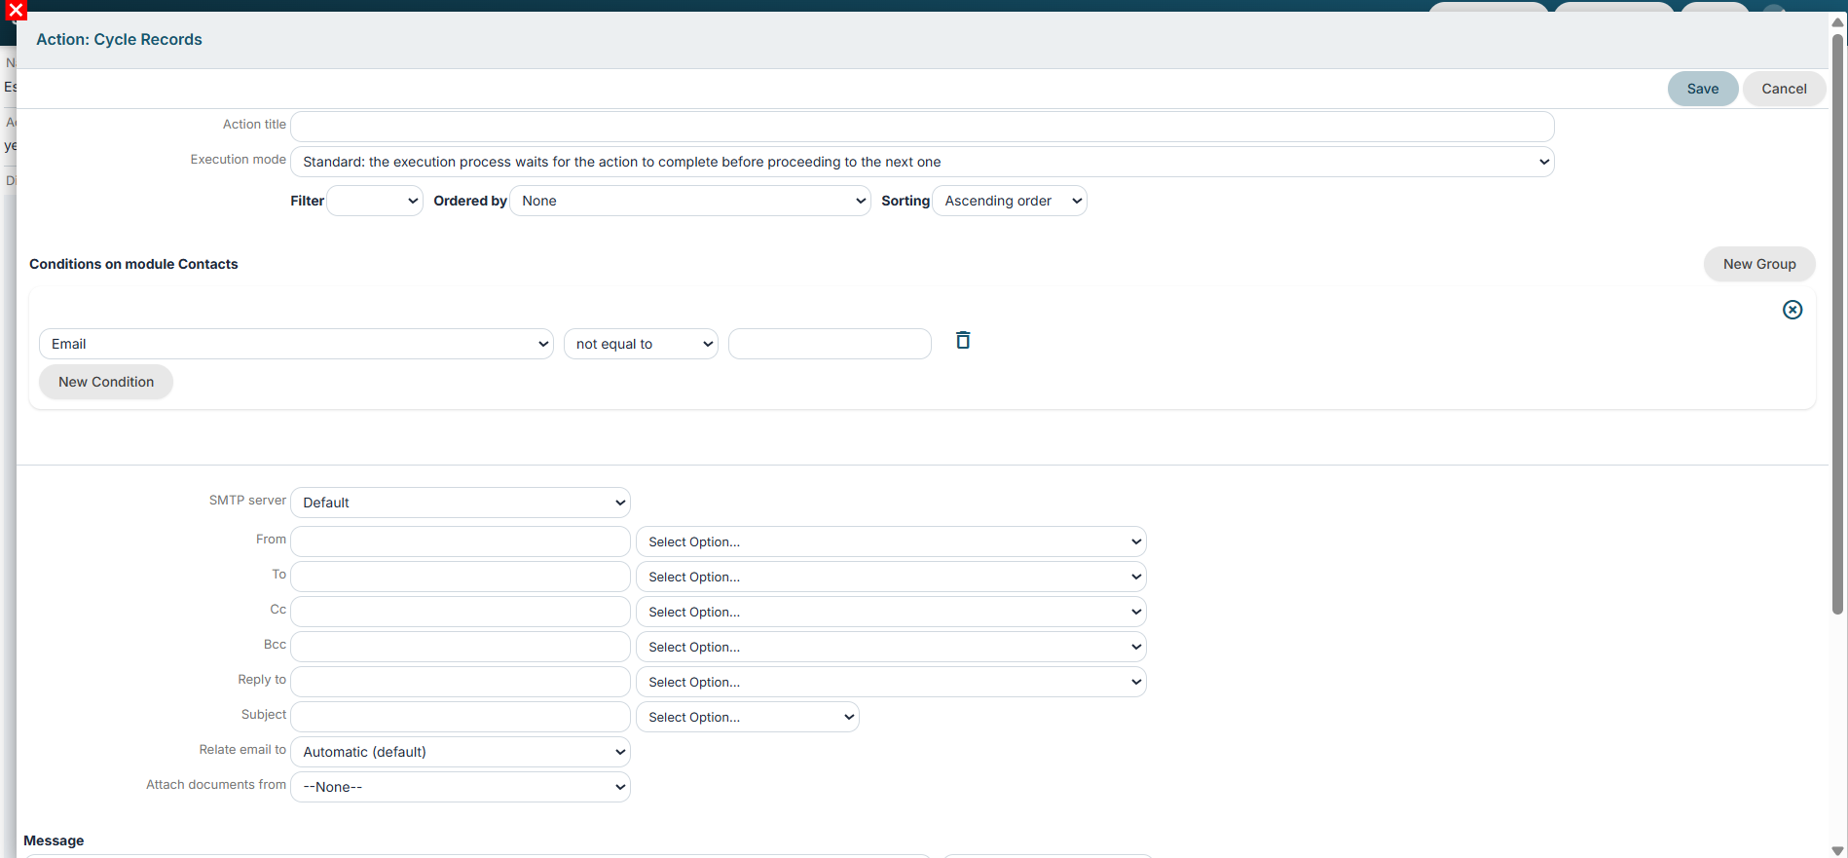This screenshot has width=1848, height=858.
Task: Open Select Option dropdown for From field
Action: [x=891, y=541]
